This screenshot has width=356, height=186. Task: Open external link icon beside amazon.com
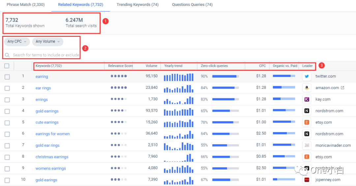coord(342,88)
